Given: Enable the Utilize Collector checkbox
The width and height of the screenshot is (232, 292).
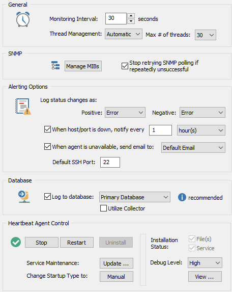Looking at the screenshot, I should click(x=103, y=208).
